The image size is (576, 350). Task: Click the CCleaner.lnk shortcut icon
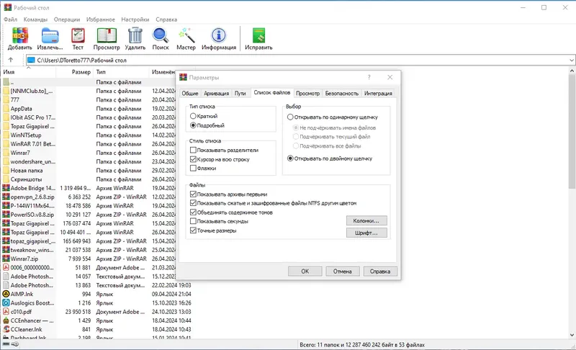pos(6,329)
